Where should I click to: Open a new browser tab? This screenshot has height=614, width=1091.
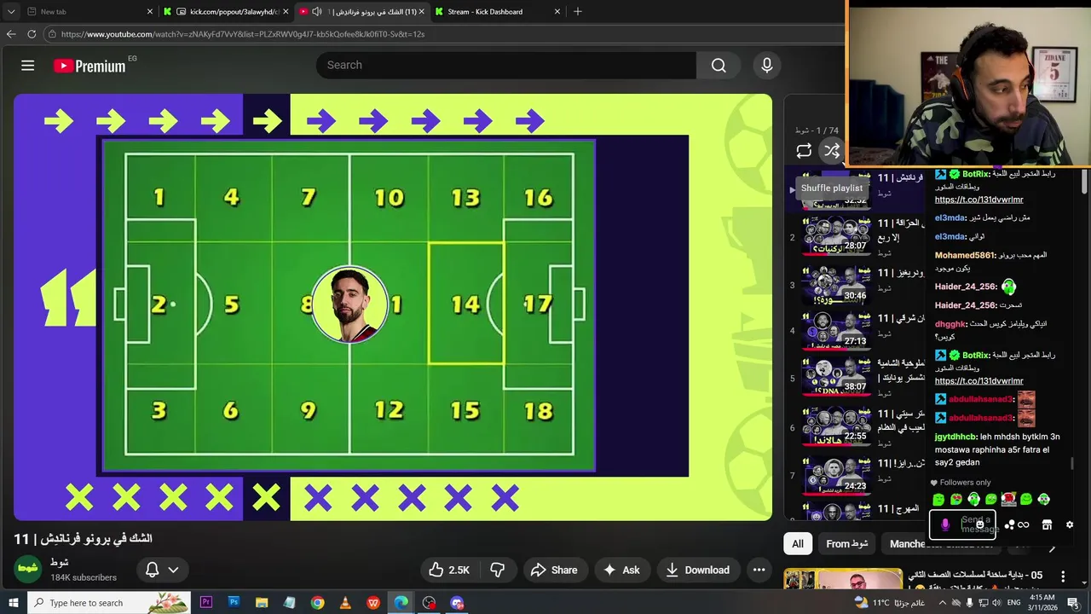click(x=578, y=12)
